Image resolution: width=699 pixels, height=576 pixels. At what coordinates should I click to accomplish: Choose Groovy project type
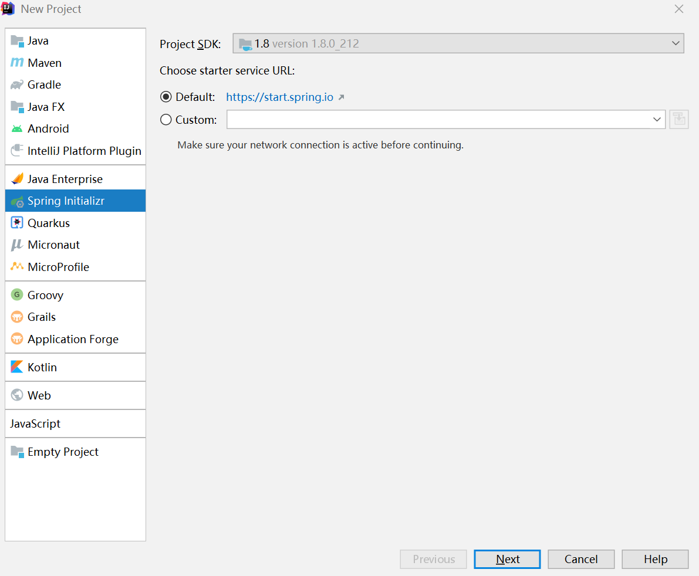pyautogui.click(x=75, y=294)
